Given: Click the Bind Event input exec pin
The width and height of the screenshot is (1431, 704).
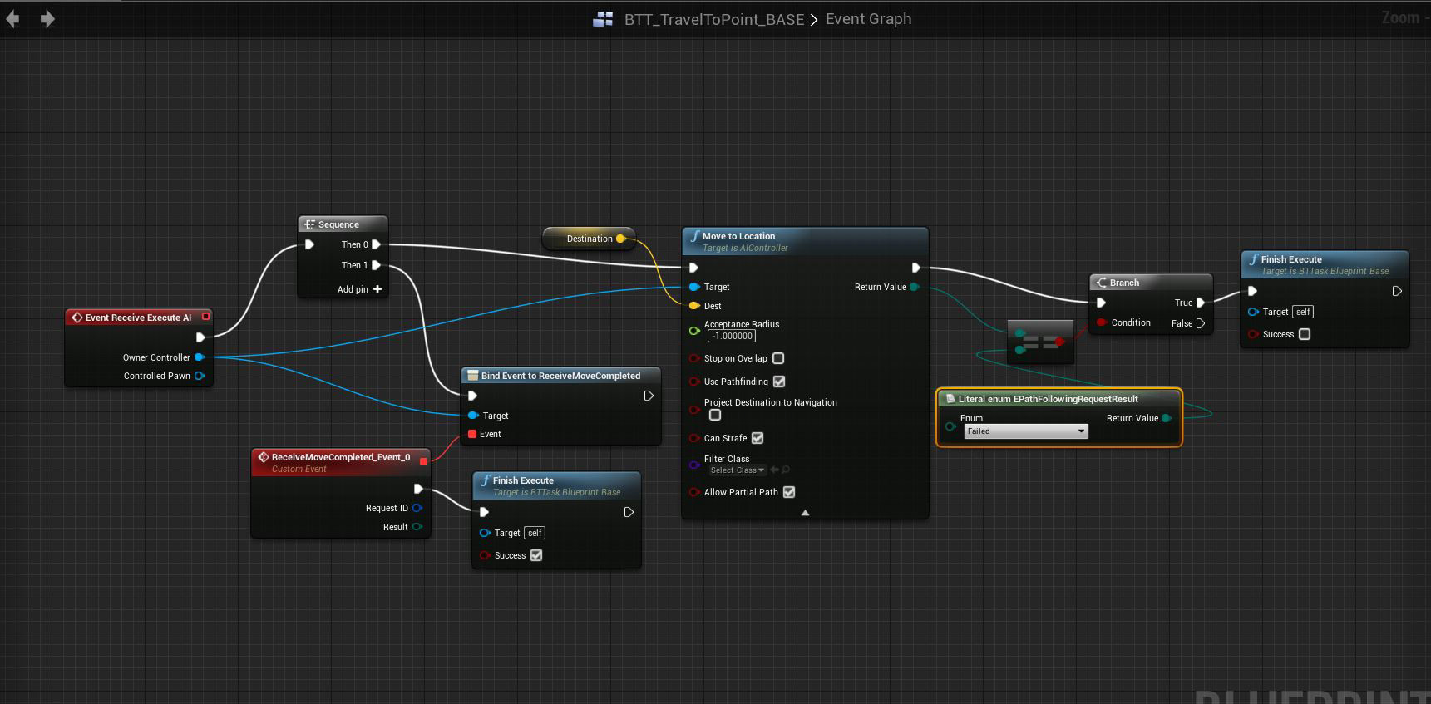Looking at the screenshot, I should click(472, 396).
